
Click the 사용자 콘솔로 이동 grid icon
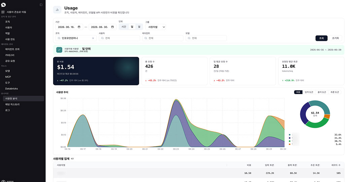click(x=3, y=12)
